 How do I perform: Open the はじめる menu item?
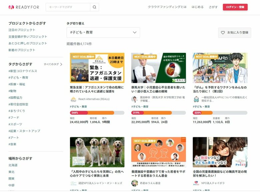197,7
